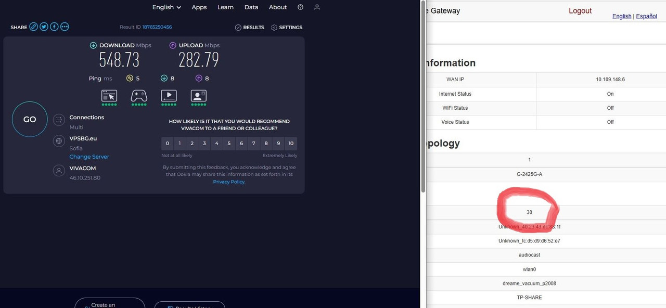This screenshot has width=666, height=308.
Task: Share result on Twitter icon
Action: coord(44,27)
